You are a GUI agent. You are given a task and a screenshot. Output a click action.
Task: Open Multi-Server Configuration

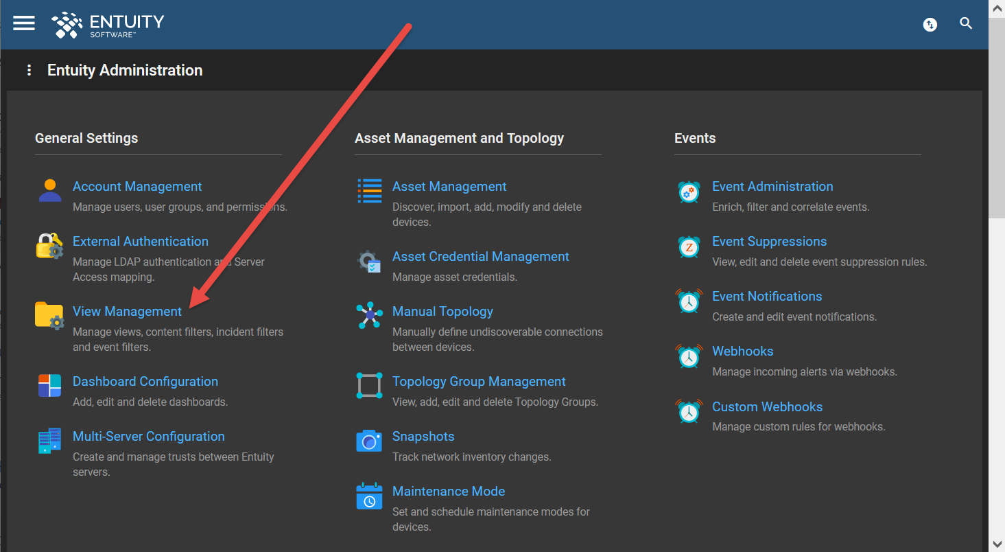[149, 437]
